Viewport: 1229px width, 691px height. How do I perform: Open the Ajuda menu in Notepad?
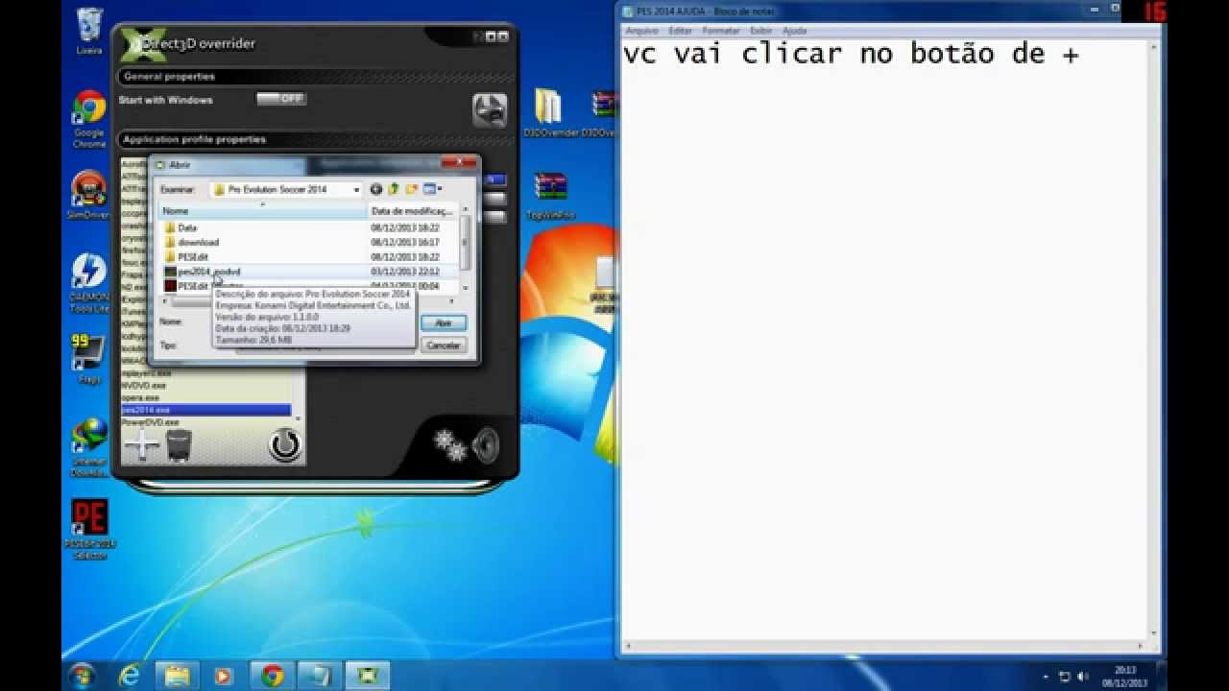795,31
